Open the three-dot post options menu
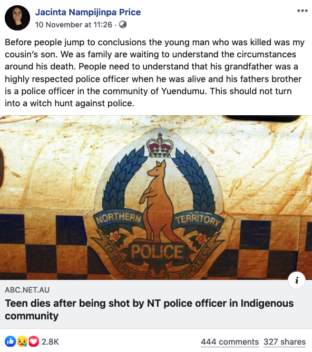This screenshot has width=312, height=352. coord(302,11)
